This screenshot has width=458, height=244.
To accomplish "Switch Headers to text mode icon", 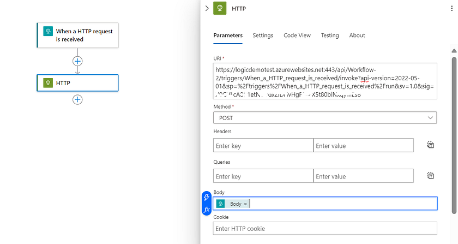I will pos(430,145).
